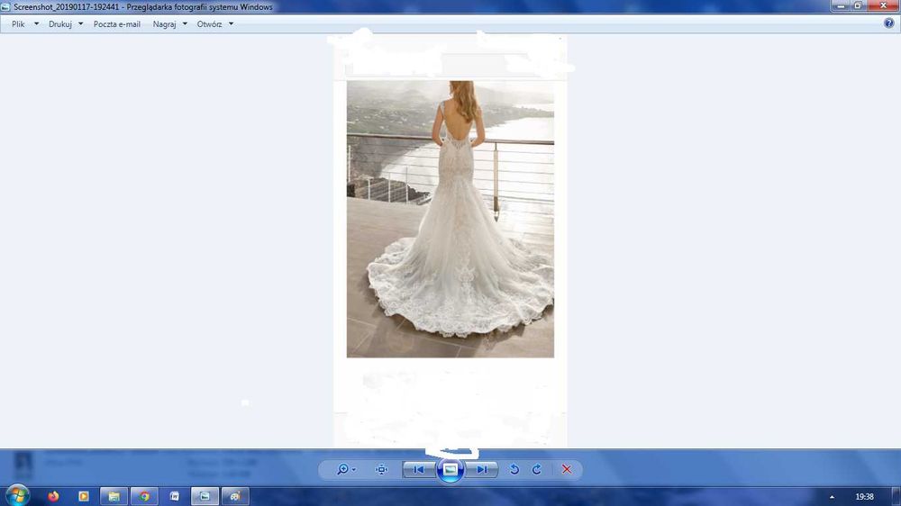
Task: Open Chrome from the taskbar
Action: click(144, 496)
